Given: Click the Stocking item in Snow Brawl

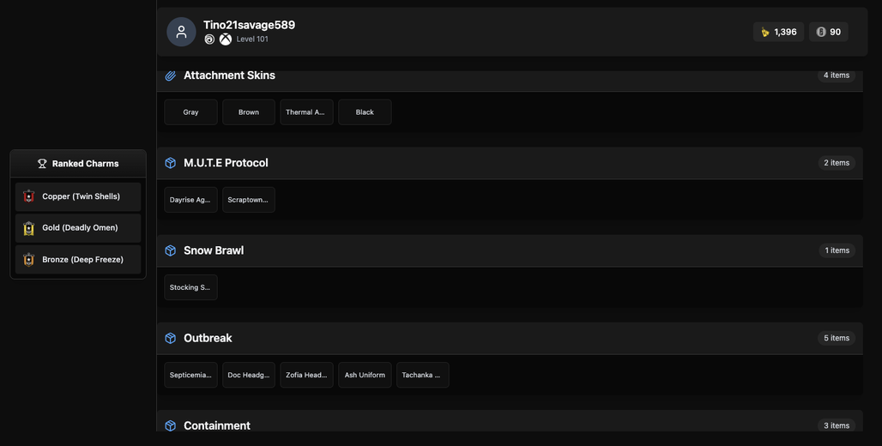Looking at the screenshot, I should click(190, 287).
